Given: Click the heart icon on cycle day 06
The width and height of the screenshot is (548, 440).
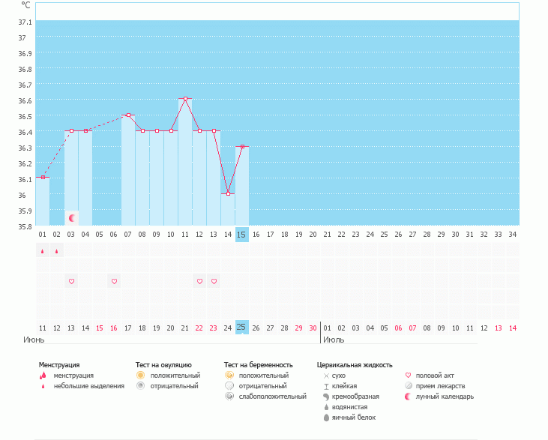Looking at the screenshot, I should (x=114, y=282).
